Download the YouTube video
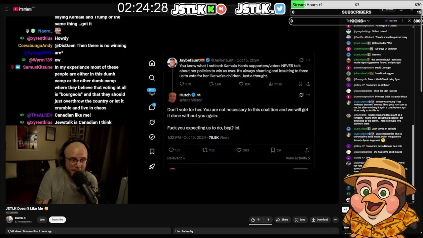Viewport: 423px width, 238px height. (320, 219)
